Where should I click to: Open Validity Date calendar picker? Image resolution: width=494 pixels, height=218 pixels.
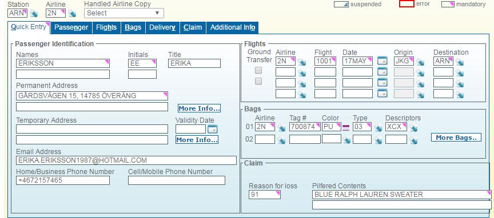point(213,130)
